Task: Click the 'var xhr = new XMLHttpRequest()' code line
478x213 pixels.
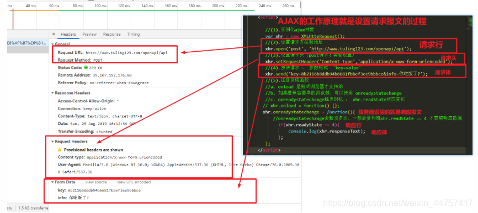Action: pos(305,36)
